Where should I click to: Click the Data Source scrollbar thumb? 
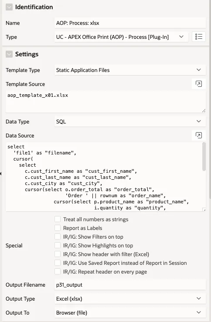pyautogui.click(x=204, y=157)
